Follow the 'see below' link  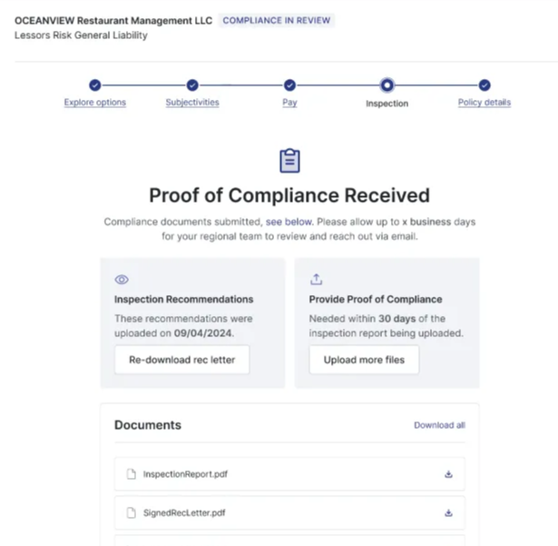tap(289, 222)
